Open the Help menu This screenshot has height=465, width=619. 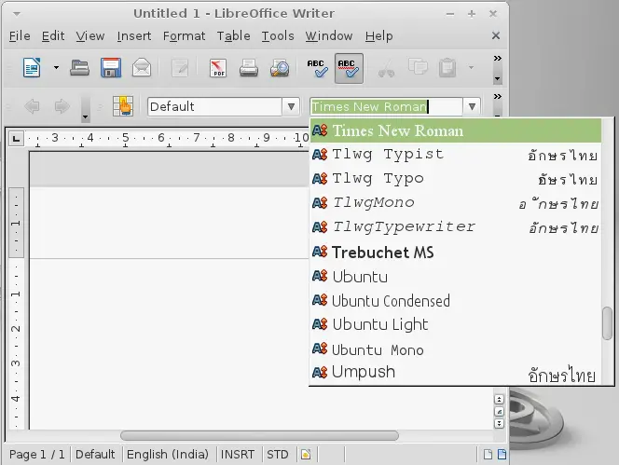pyautogui.click(x=378, y=36)
